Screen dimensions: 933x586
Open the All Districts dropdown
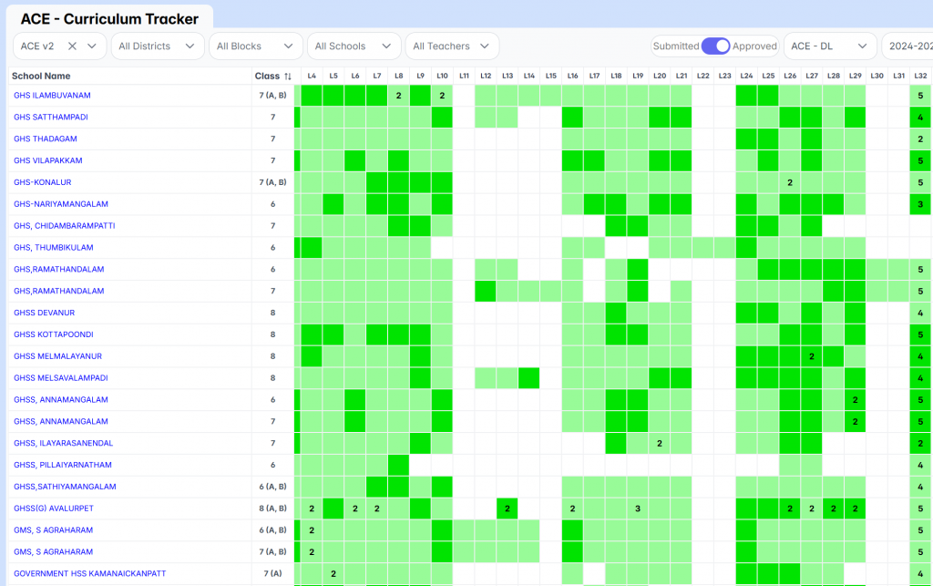[157, 46]
